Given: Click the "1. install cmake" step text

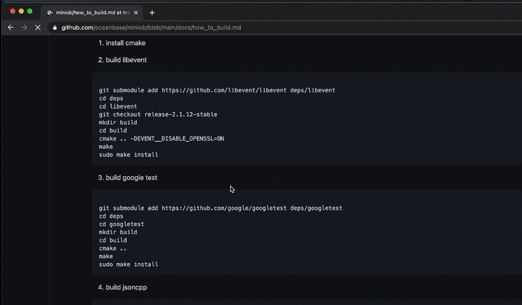Looking at the screenshot, I should pyautogui.click(x=122, y=43).
